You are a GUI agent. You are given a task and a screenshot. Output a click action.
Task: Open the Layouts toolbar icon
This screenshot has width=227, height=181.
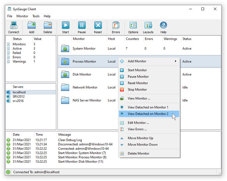pyautogui.click(x=148, y=25)
